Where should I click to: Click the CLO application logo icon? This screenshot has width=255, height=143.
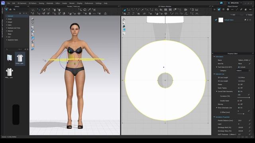click(3, 3)
